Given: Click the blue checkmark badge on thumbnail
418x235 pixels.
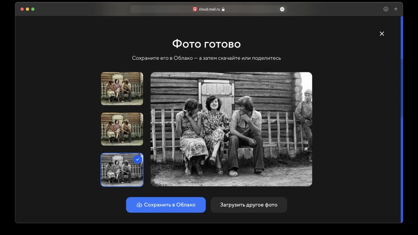Looking at the screenshot, I should click(138, 159).
